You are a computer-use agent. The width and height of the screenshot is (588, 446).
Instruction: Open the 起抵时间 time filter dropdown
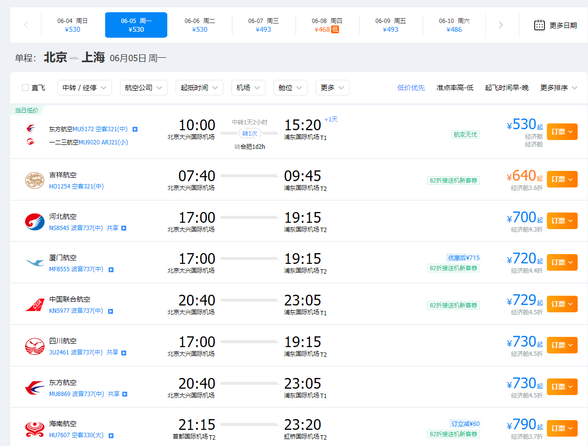pyautogui.click(x=199, y=88)
